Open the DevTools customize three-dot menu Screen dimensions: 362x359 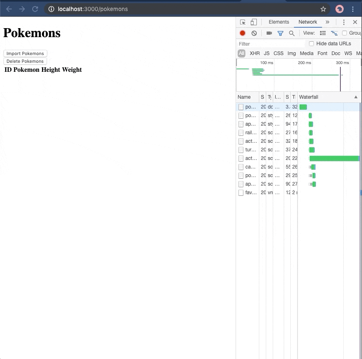tap(344, 22)
